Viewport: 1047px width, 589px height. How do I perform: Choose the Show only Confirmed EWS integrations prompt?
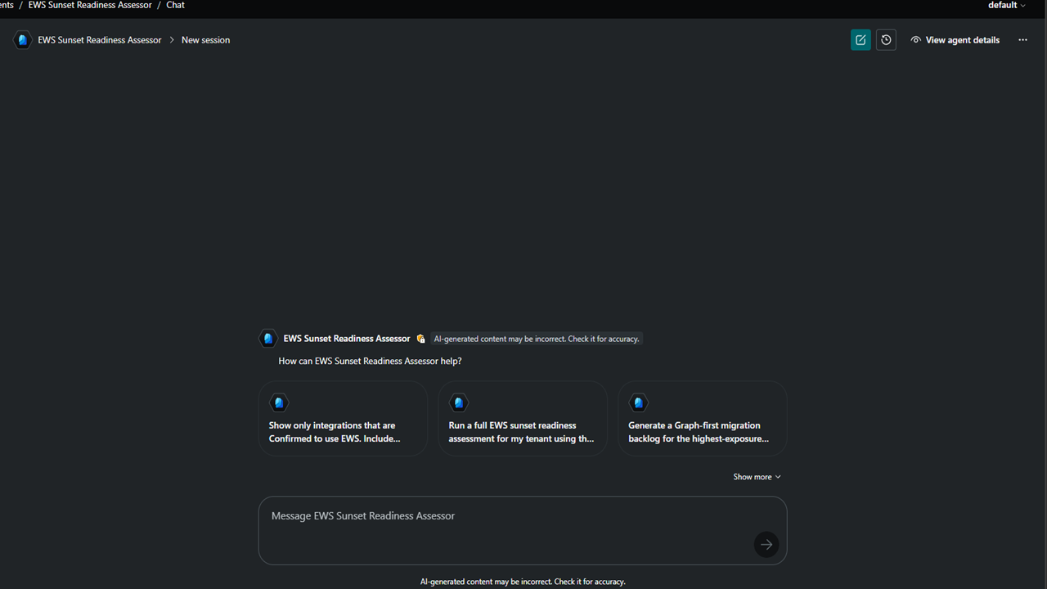[x=343, y=418]
